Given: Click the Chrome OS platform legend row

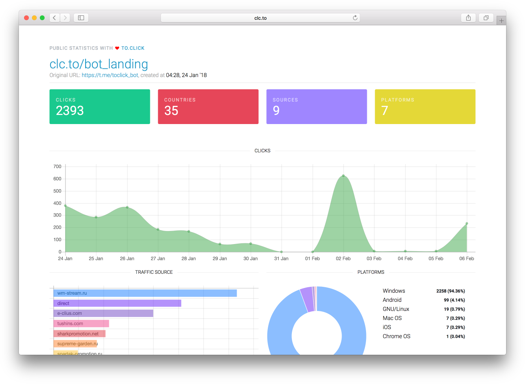Looking at the screenshot, I should click(x=424, y=336).
